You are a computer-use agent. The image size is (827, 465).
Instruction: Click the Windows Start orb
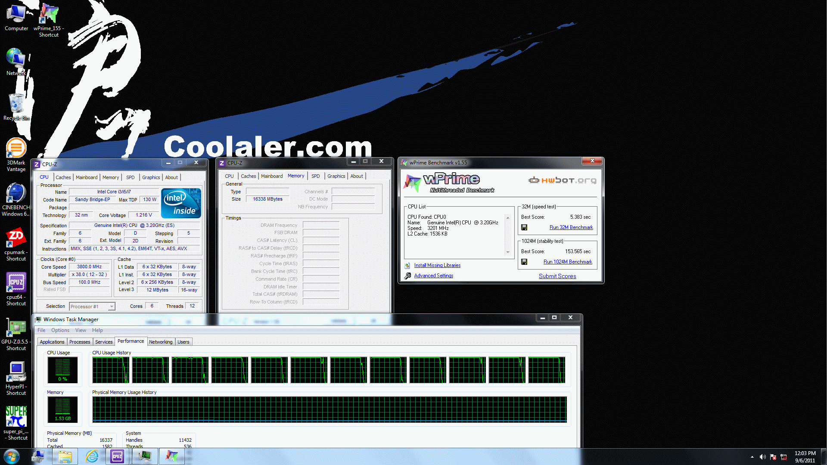click(12, 456)
